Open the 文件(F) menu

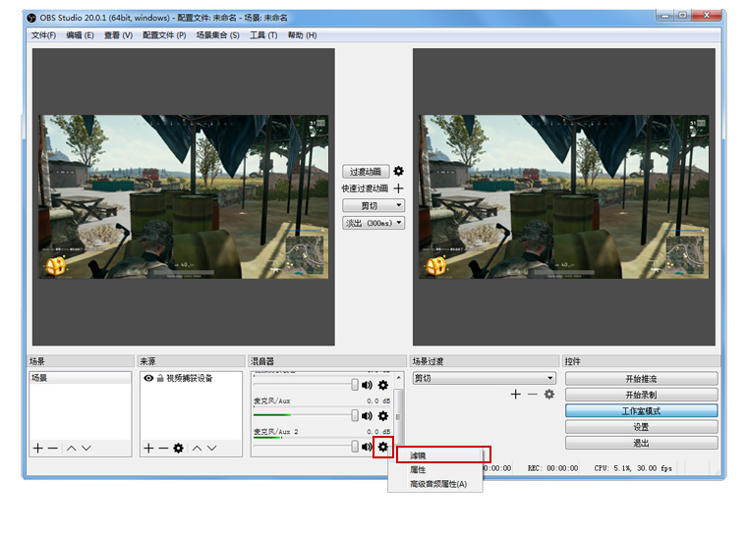pos(43,35)
